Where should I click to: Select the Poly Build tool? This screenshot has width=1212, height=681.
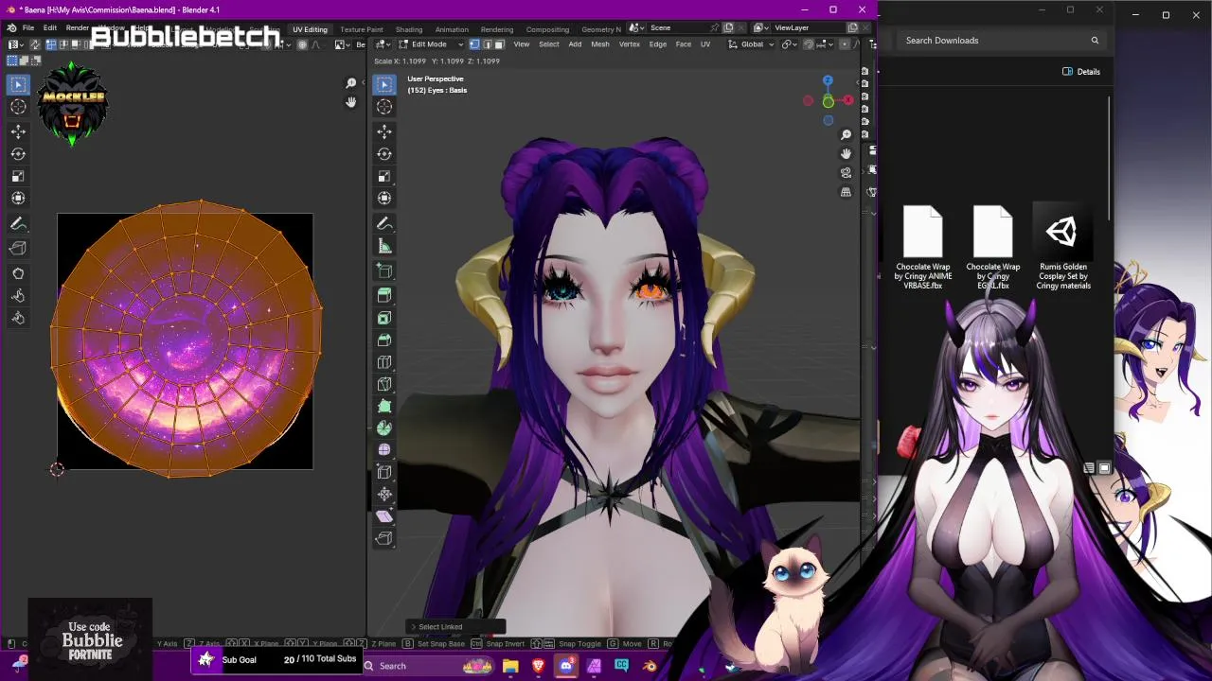point(384,406)
